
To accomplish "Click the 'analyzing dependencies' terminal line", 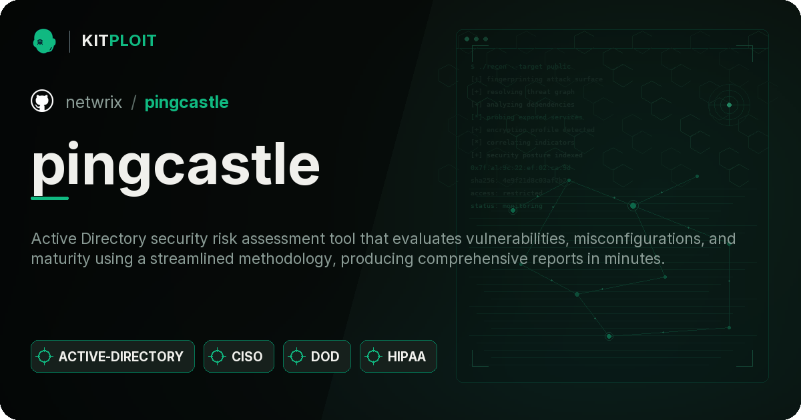I will tap(523, 105).
